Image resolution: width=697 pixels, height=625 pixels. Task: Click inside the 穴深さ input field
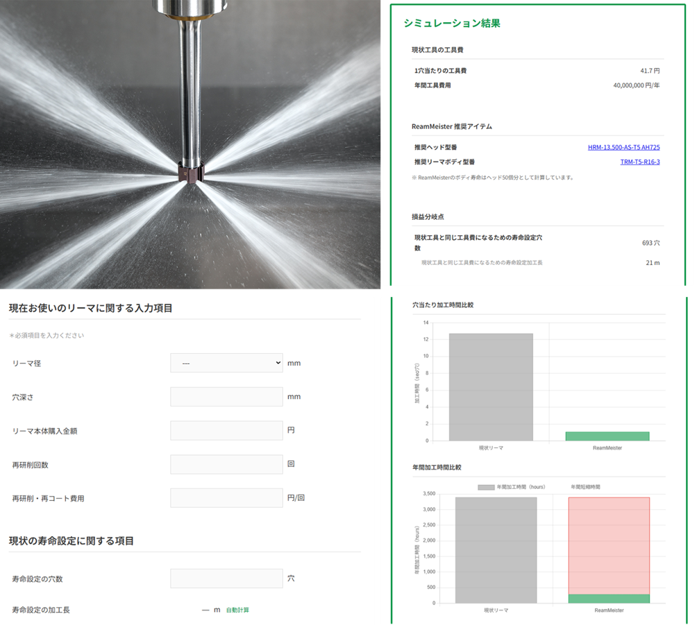[226, 396]
